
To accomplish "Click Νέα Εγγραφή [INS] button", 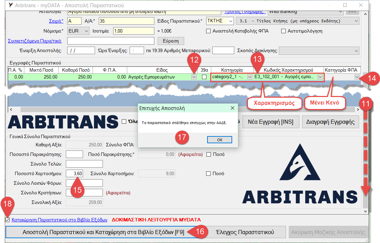I will [x=271, y=122].
